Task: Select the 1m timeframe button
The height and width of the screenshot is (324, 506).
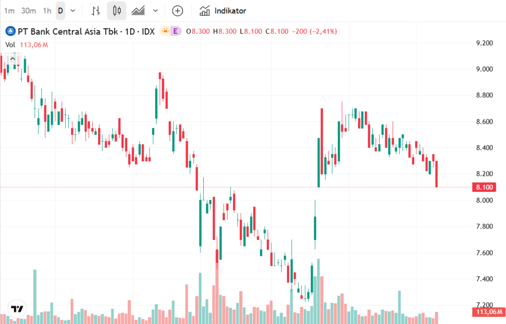Action: (10, 10)
